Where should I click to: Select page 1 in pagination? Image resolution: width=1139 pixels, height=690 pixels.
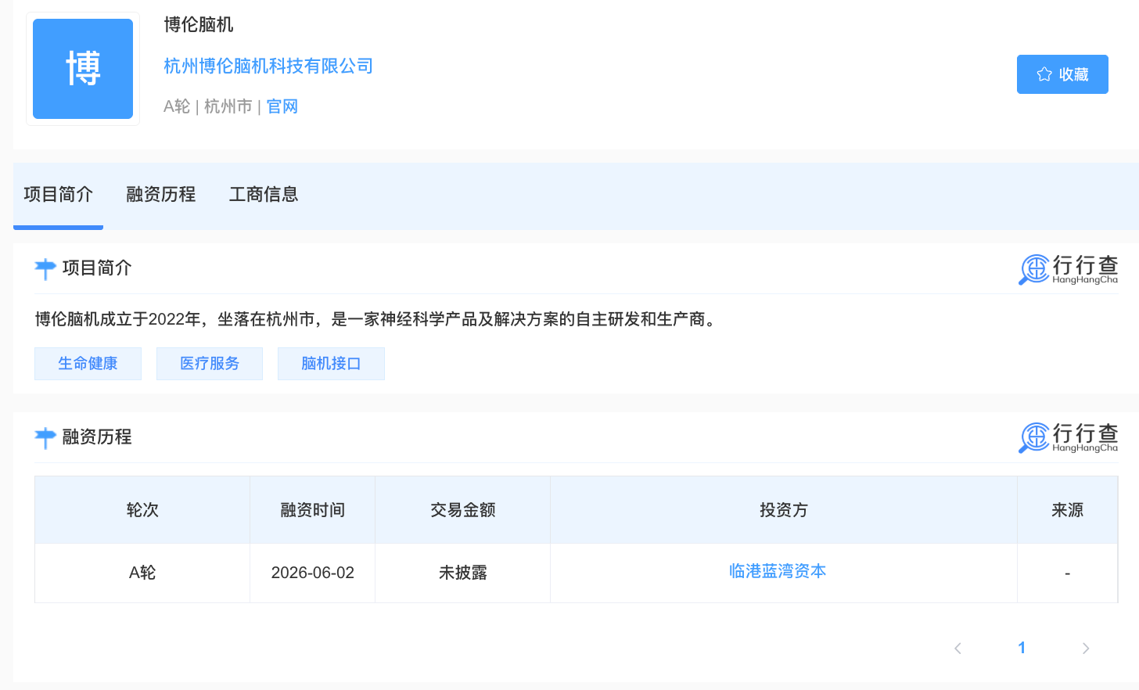[1022, 648]
